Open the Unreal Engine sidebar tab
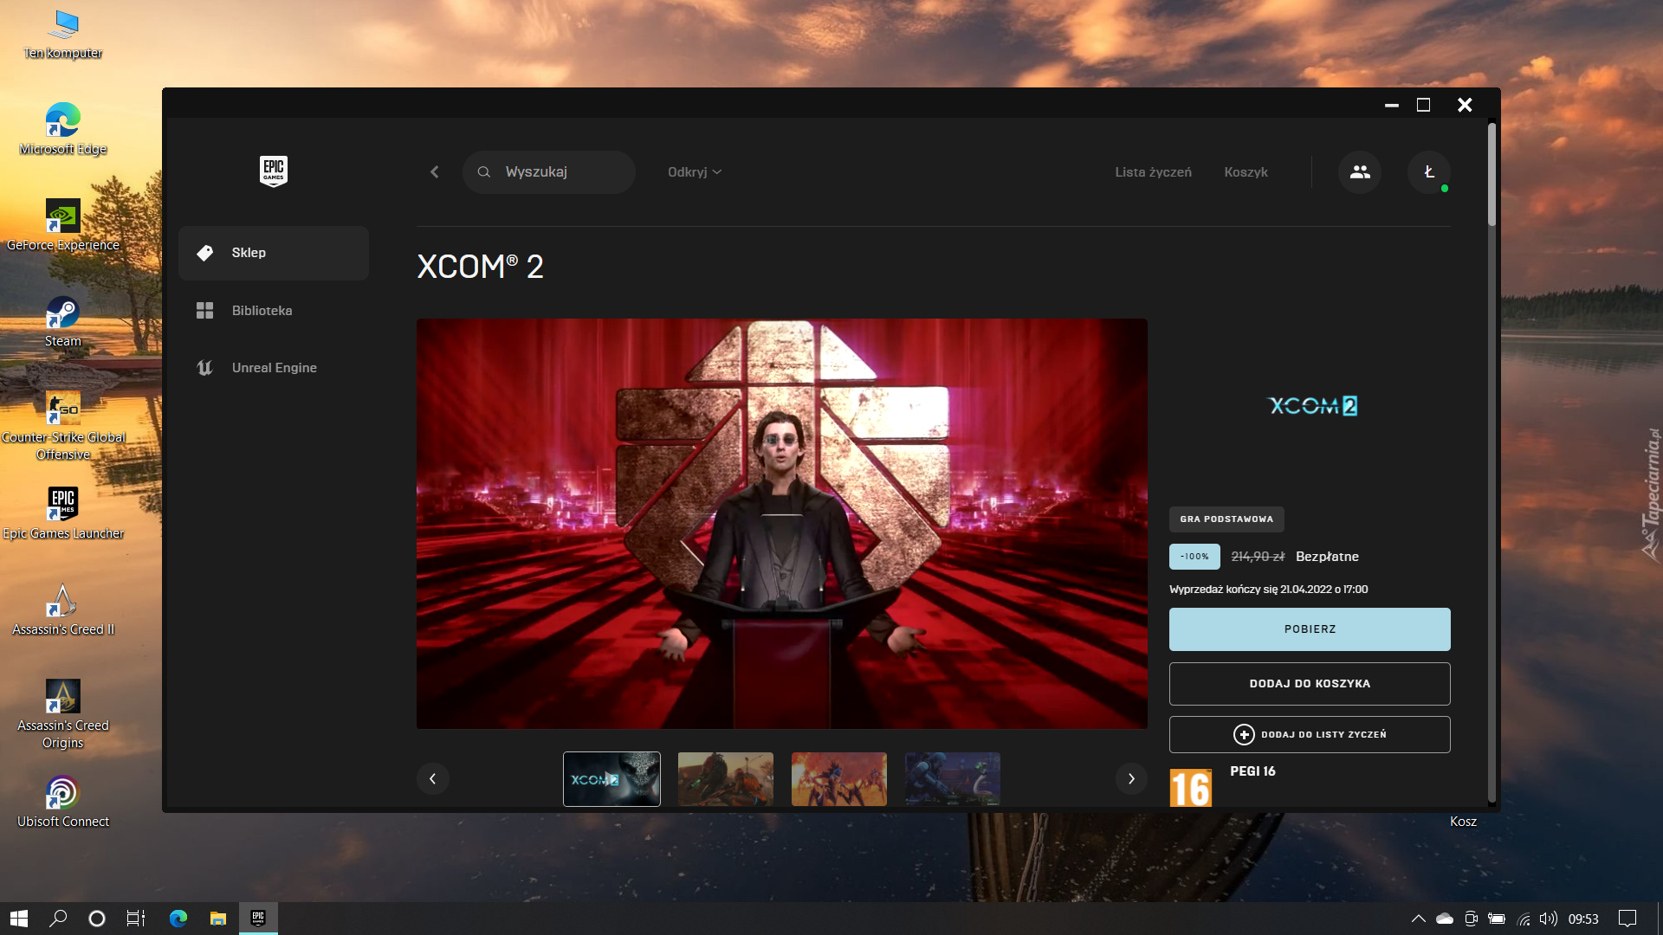The height and width of the screenshot is (935, 1663). (274, 367)
